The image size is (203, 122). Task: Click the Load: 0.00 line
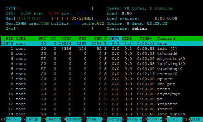coord(119,13)
